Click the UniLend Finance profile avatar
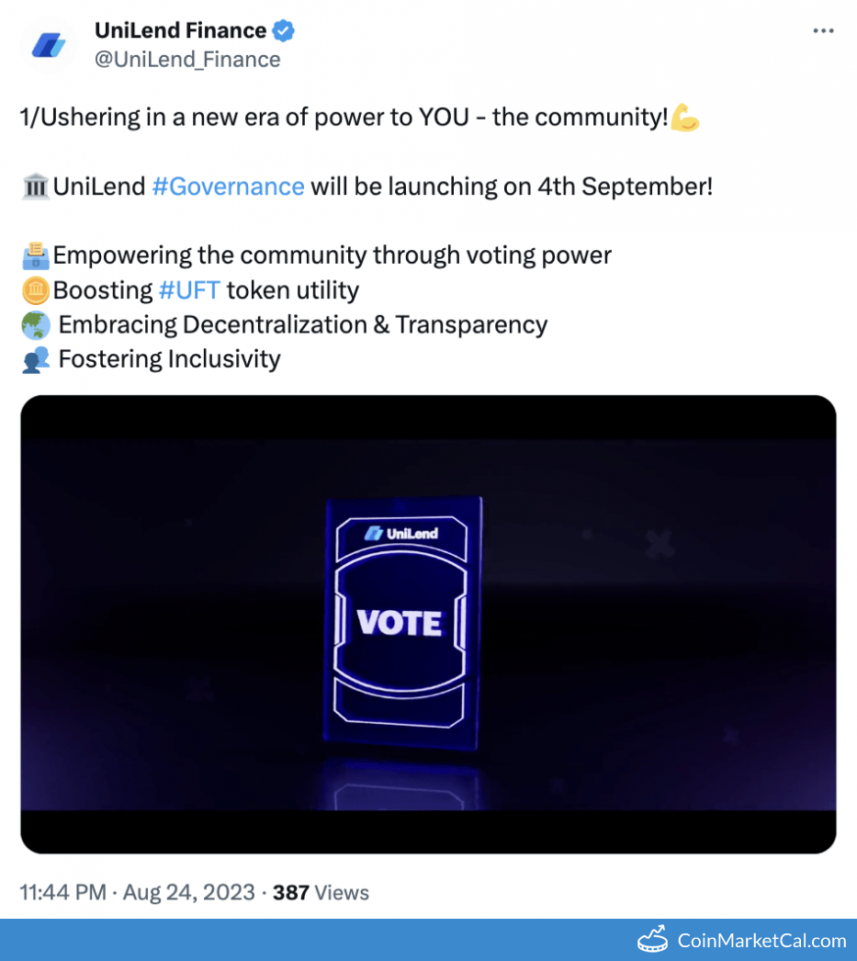This screenshot has width=857, height=961. click(x=48, y=44)
